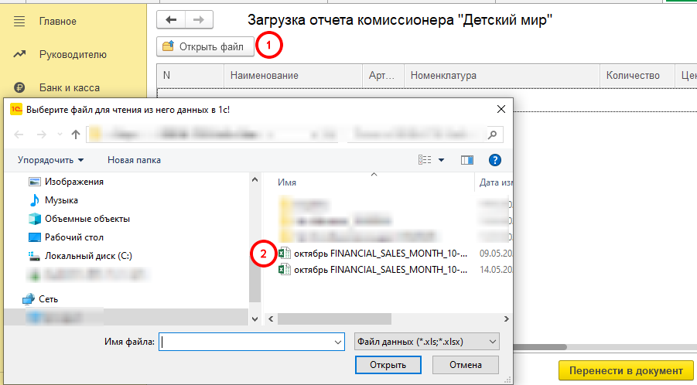Image resolution: width=697 pixels, height=385 pixels.
Task: Click the folder icon on 'Открыть файл' button
Action: 168,46
